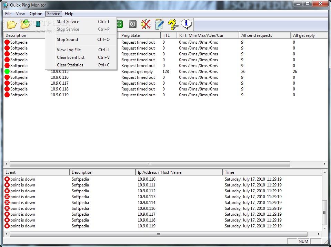Click the Request get reply cell
Viewport: 331px width, 247px height.
tap(137, 72)
